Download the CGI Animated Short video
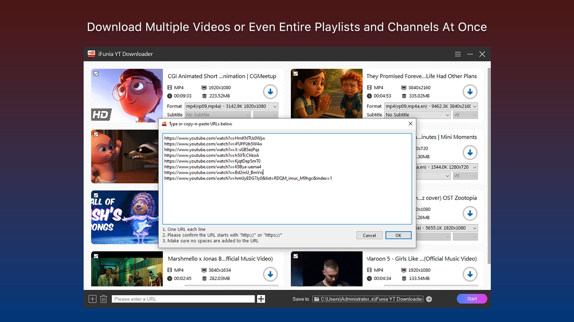 [270, 91]
